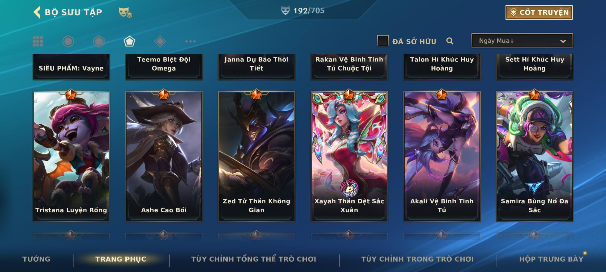Screen dimensions: 606x272
Task: Open Tùy Chỉnh Tổng Thể Trò Chơi tab
Action: click(254, 259)
